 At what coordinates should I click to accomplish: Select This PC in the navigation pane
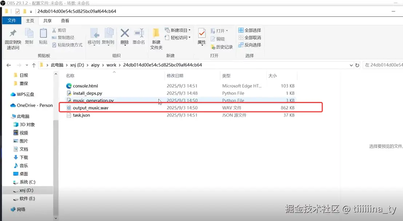click(x=20, y=116)
